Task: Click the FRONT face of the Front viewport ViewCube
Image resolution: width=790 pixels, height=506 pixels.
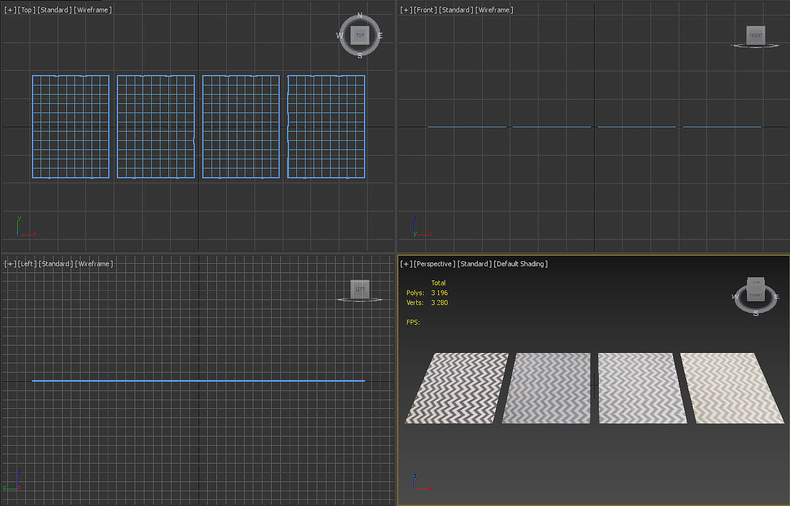Action: pos(756,35)
